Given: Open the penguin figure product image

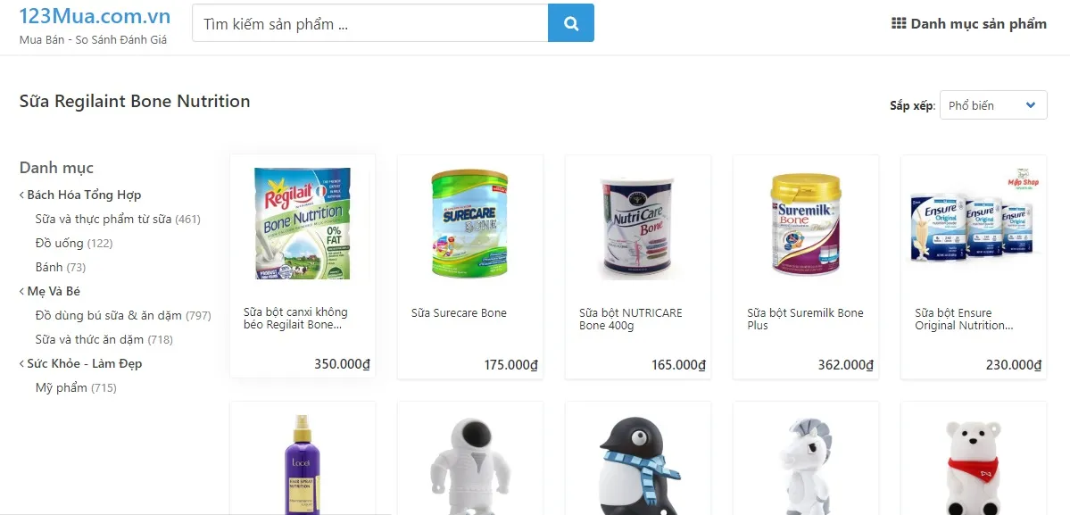Looking at the screenshot, I should click(637, 466).
